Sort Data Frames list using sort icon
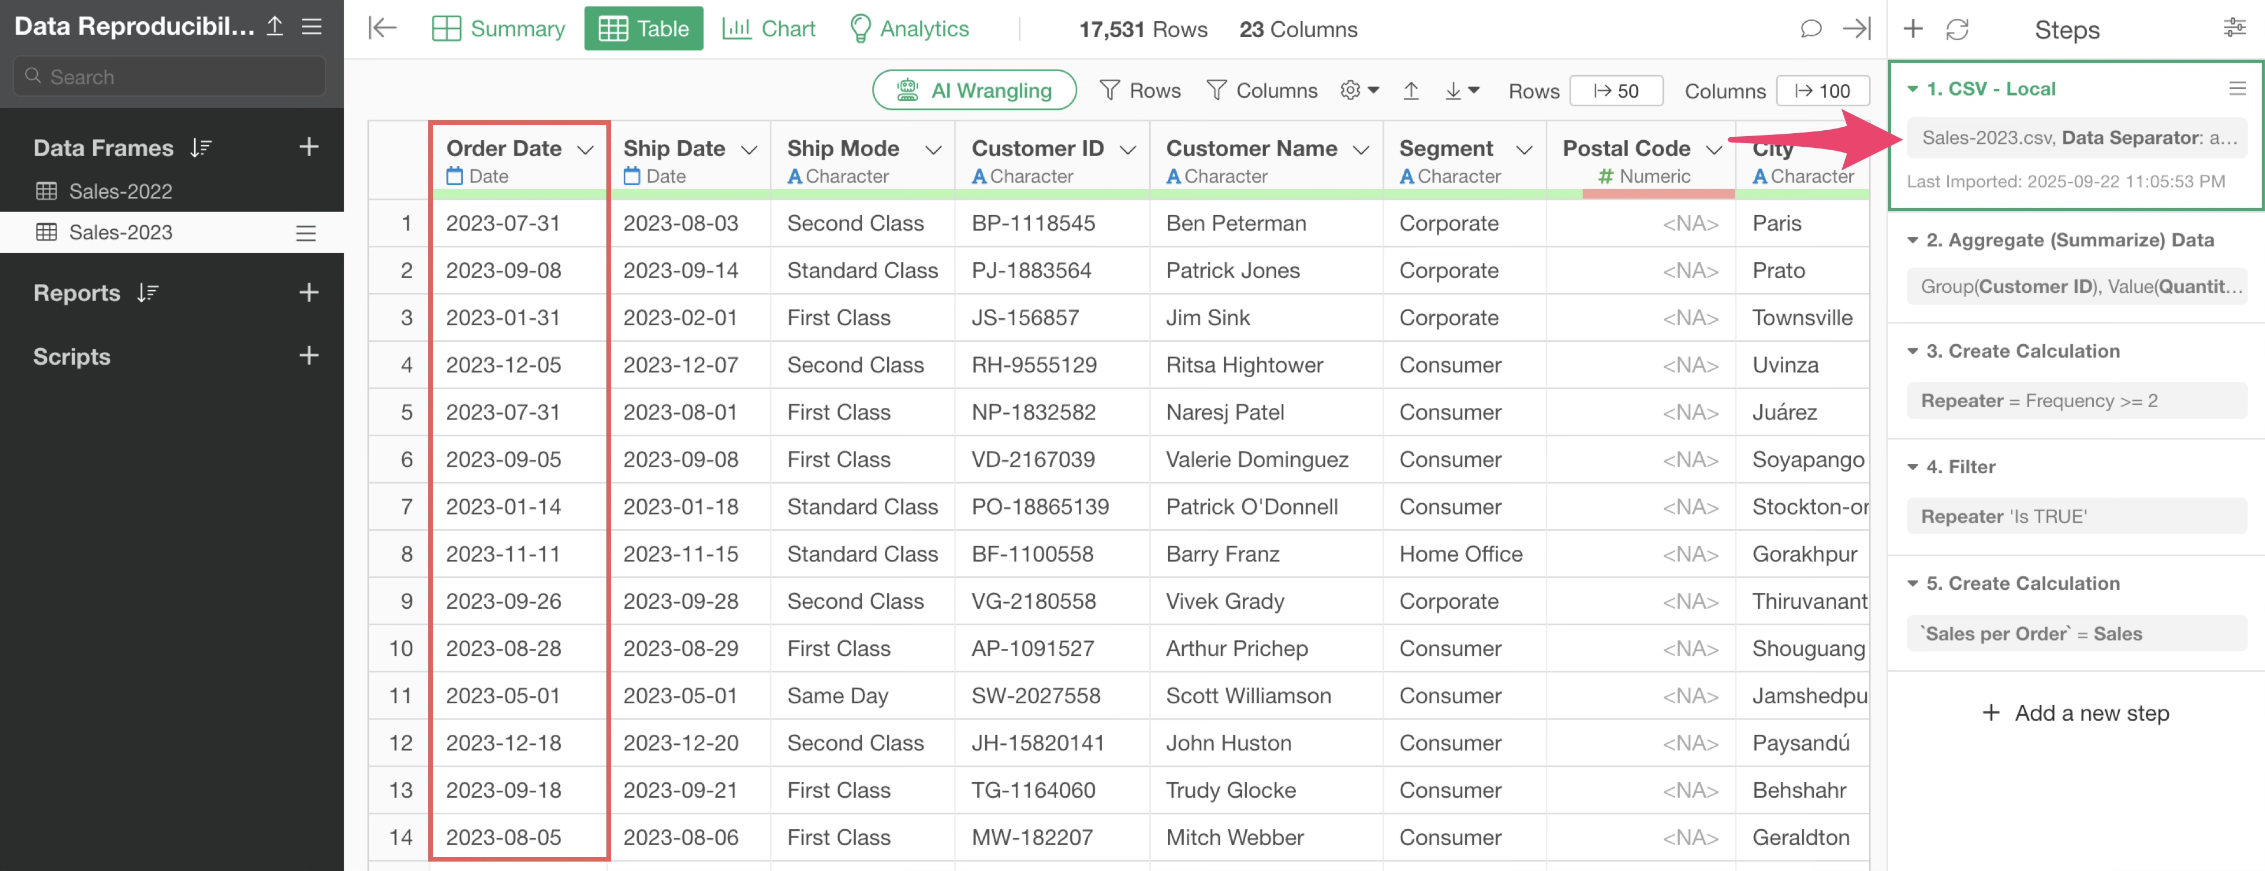The height and width of the screenshot is (871, 2265). tap(201, 148)
